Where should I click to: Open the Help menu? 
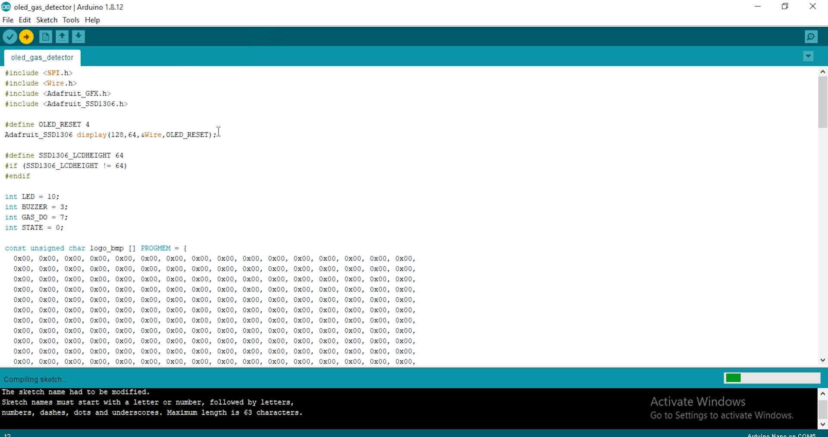tap(92, 20)
